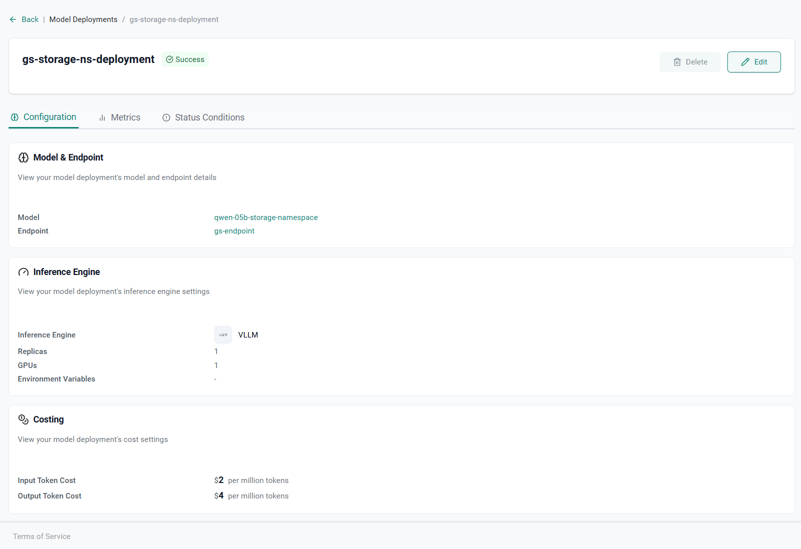Select the Configuration tab
This screenshot has height=549, width=801.
(x=50, y=117)
